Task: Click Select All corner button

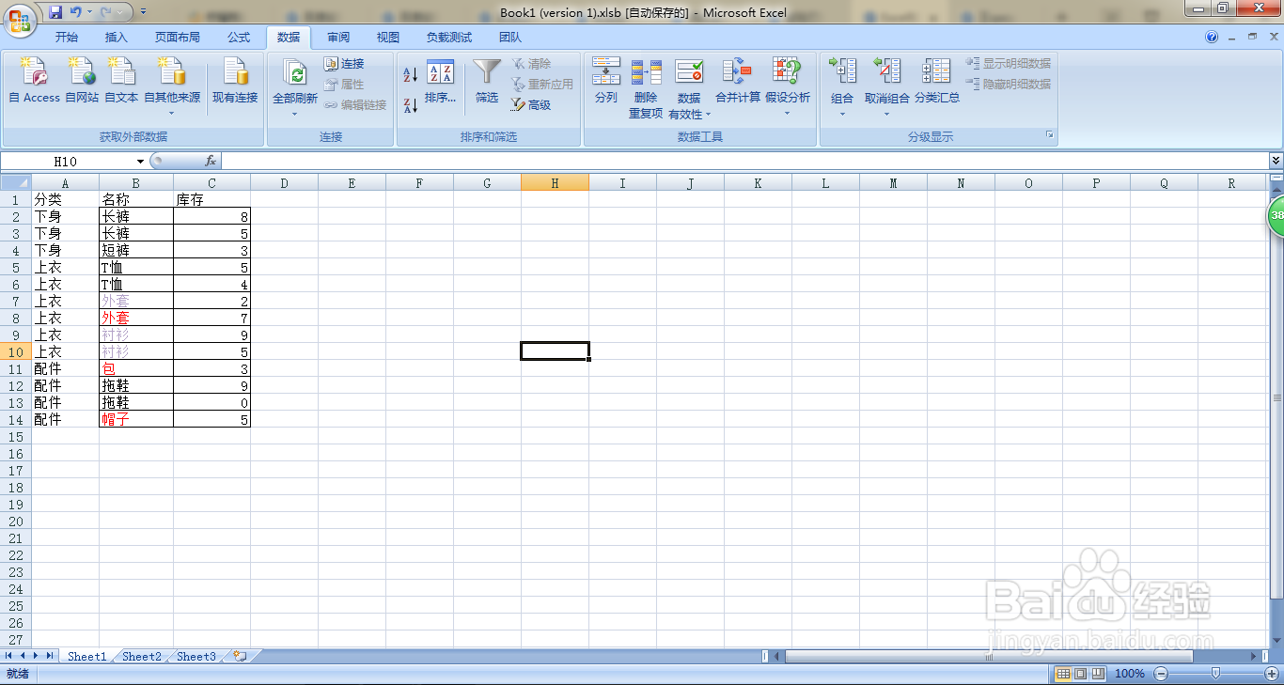Action: click(16, 183)
